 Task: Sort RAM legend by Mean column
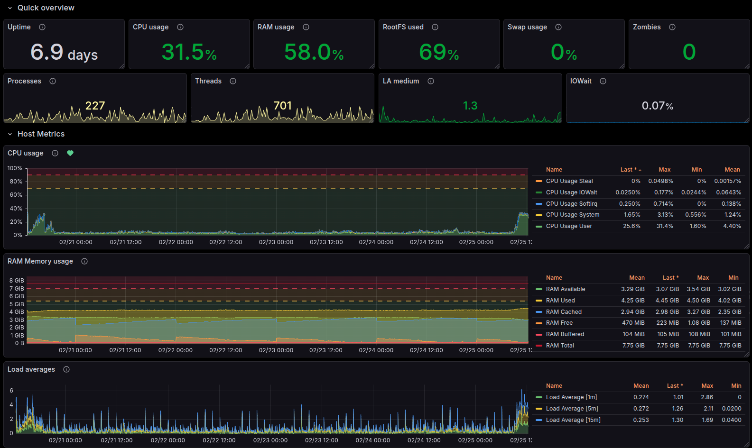click(x=637, y=278)
